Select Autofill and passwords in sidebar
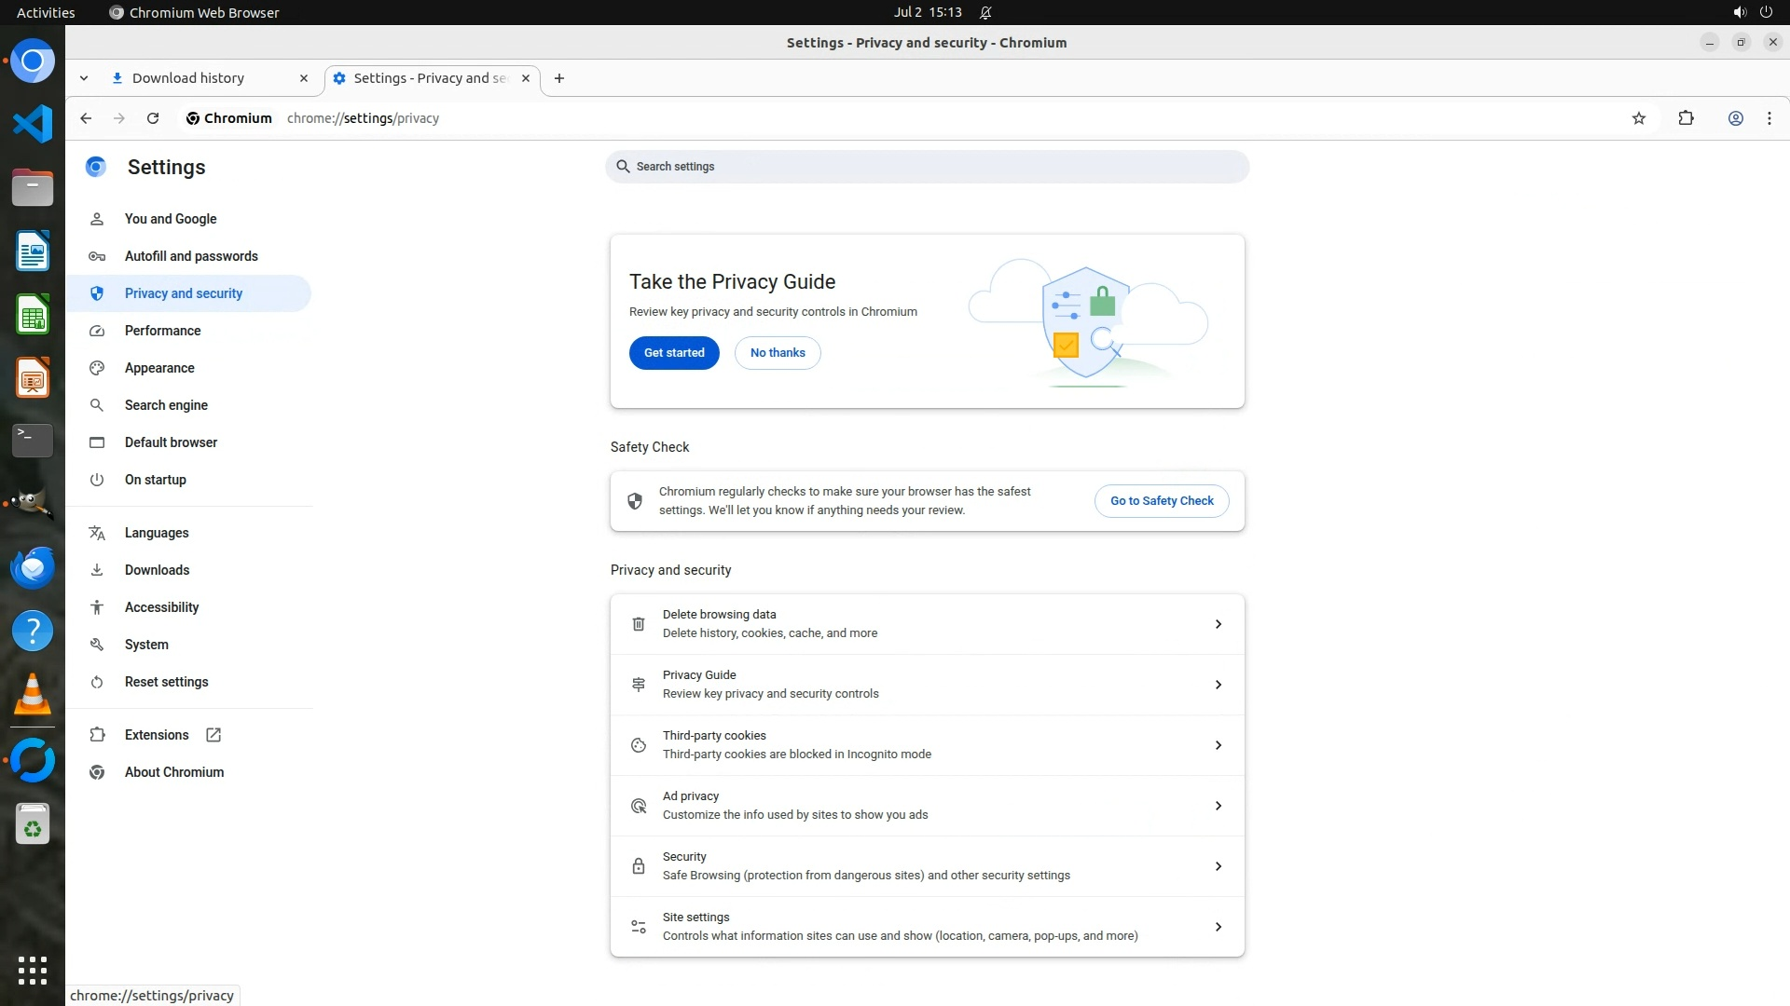This screenshot has height=1006, width=1790. point(191,256)
